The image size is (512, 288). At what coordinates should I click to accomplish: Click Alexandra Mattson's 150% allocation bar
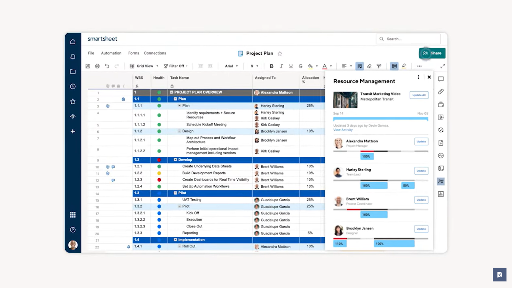tap(366, 156)
